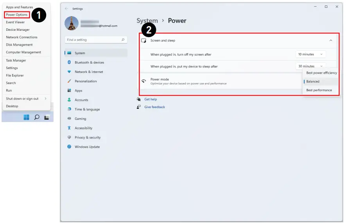Go to Apps label in Settings sidebar
This screenshot has width=346, height=223.
(x=78, y=90)
